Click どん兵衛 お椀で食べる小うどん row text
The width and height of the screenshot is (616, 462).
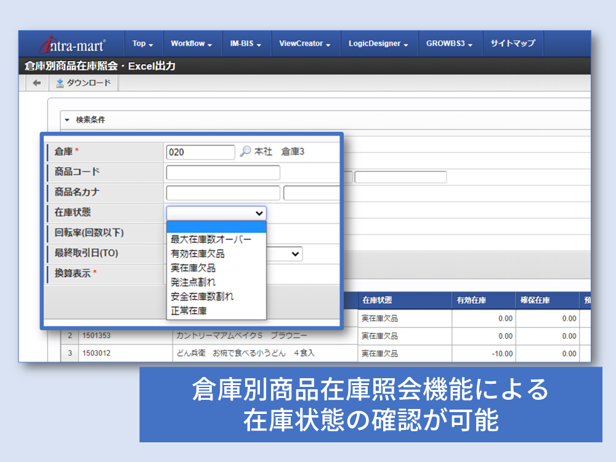[245, 353]
